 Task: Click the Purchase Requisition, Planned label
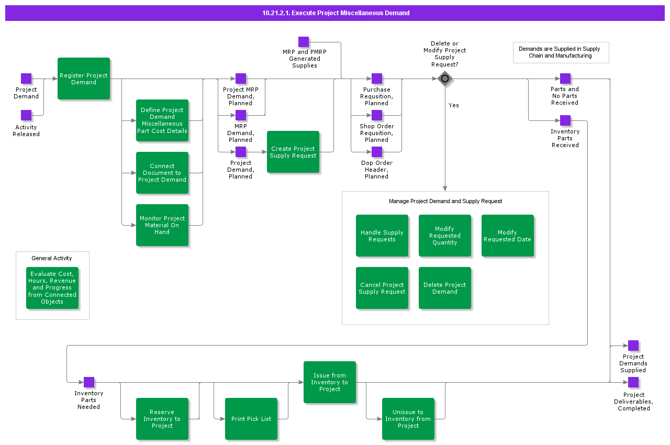[377, 96]
